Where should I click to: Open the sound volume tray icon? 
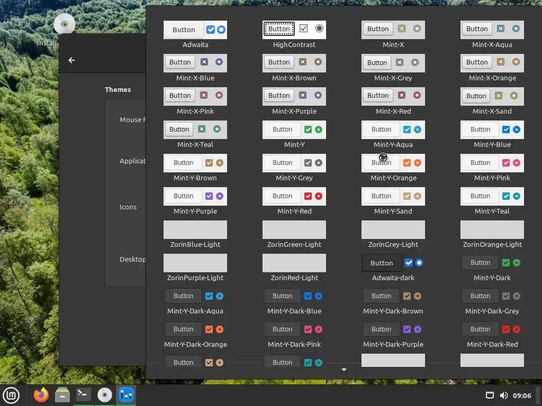(504, 395)
